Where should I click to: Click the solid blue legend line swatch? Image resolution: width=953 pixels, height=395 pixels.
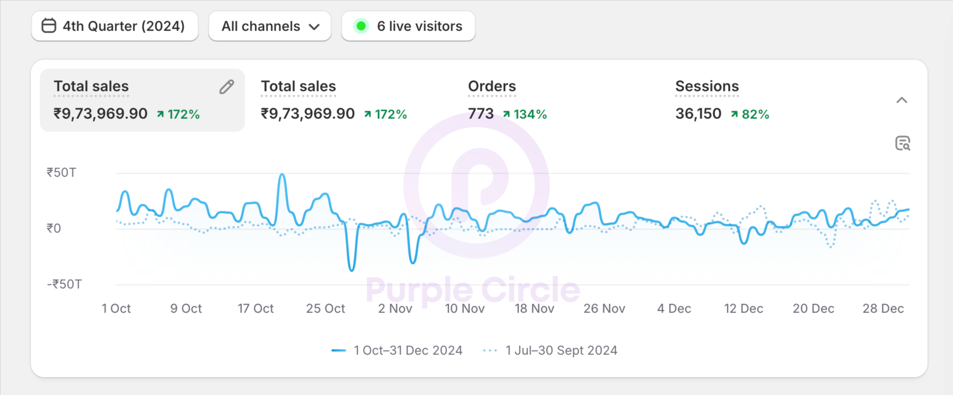(338, 350)
